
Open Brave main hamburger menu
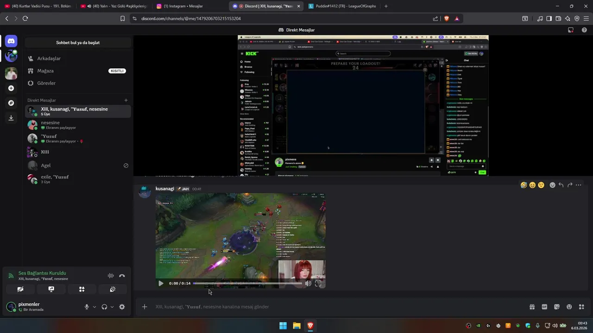coord(586,18)
